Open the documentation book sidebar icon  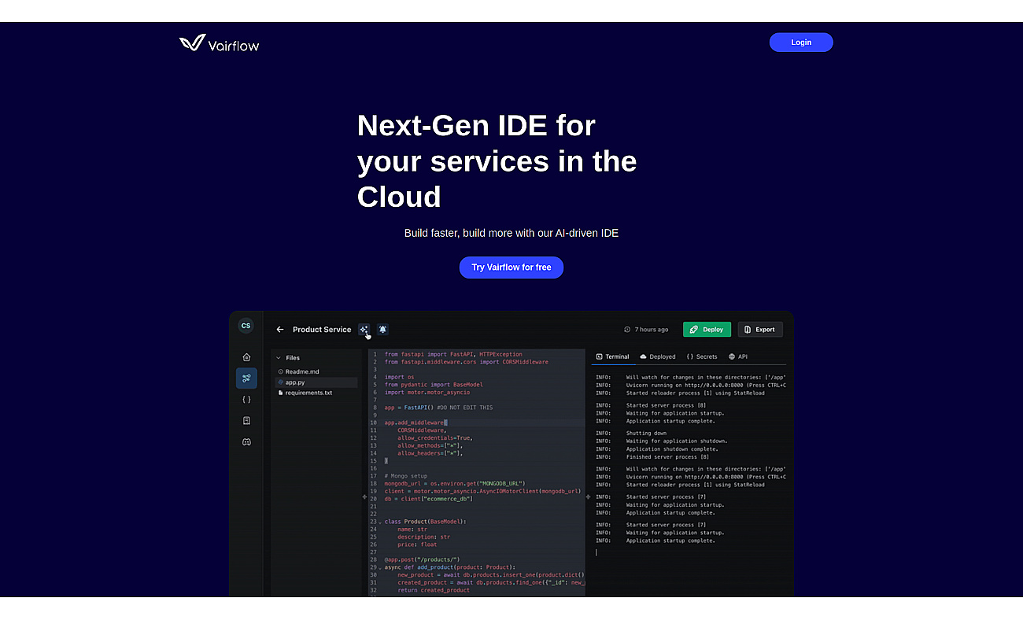[x=246, y=421]
